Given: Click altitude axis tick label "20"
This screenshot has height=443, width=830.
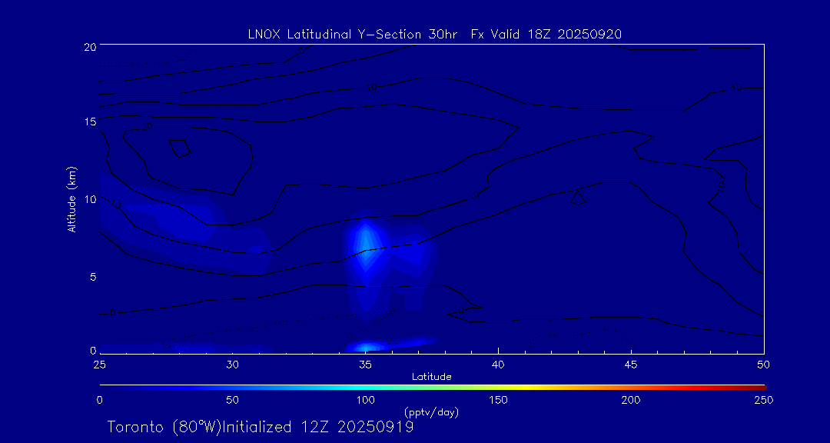Looking at the screenshot, I should 90,46.
